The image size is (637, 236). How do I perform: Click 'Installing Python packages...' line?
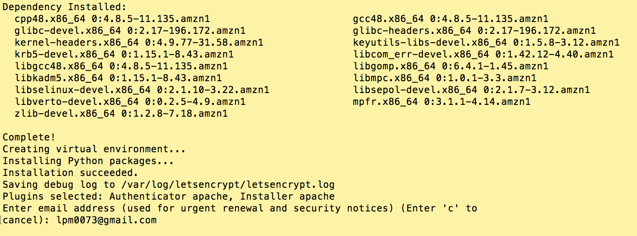click(88, 161)
